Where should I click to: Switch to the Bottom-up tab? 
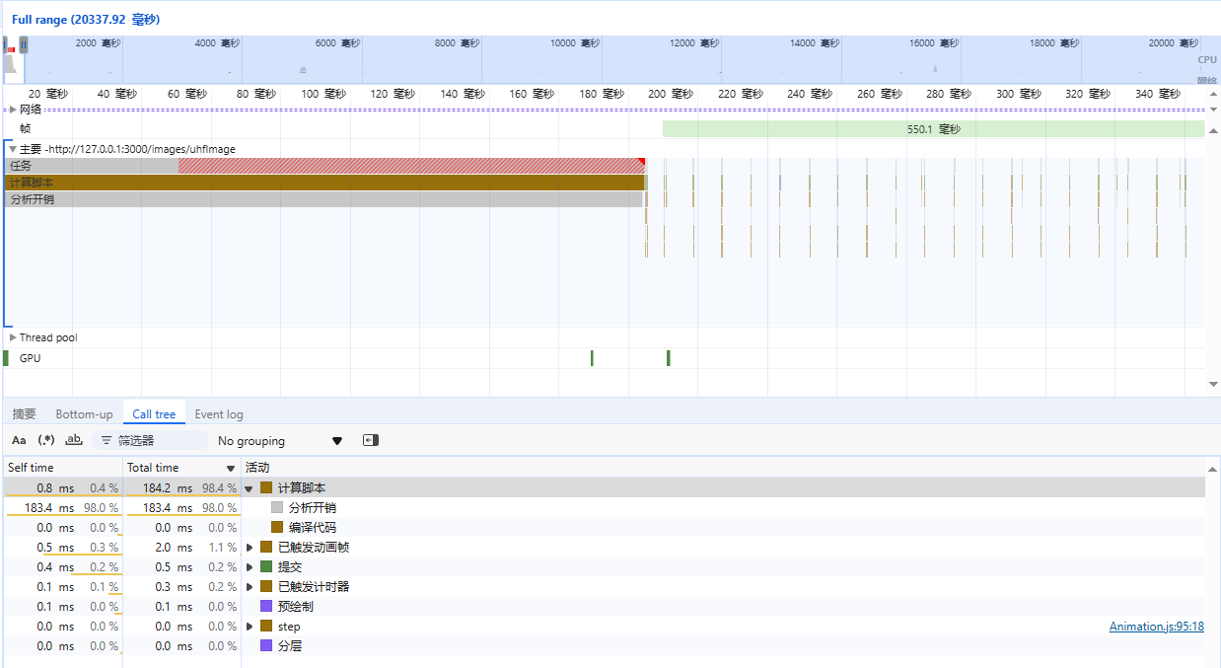click(x=84, y=414)
